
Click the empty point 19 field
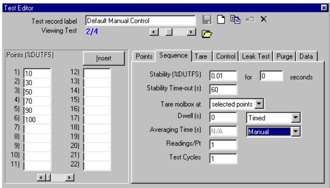pyautogui.click(x=97, y=138)
